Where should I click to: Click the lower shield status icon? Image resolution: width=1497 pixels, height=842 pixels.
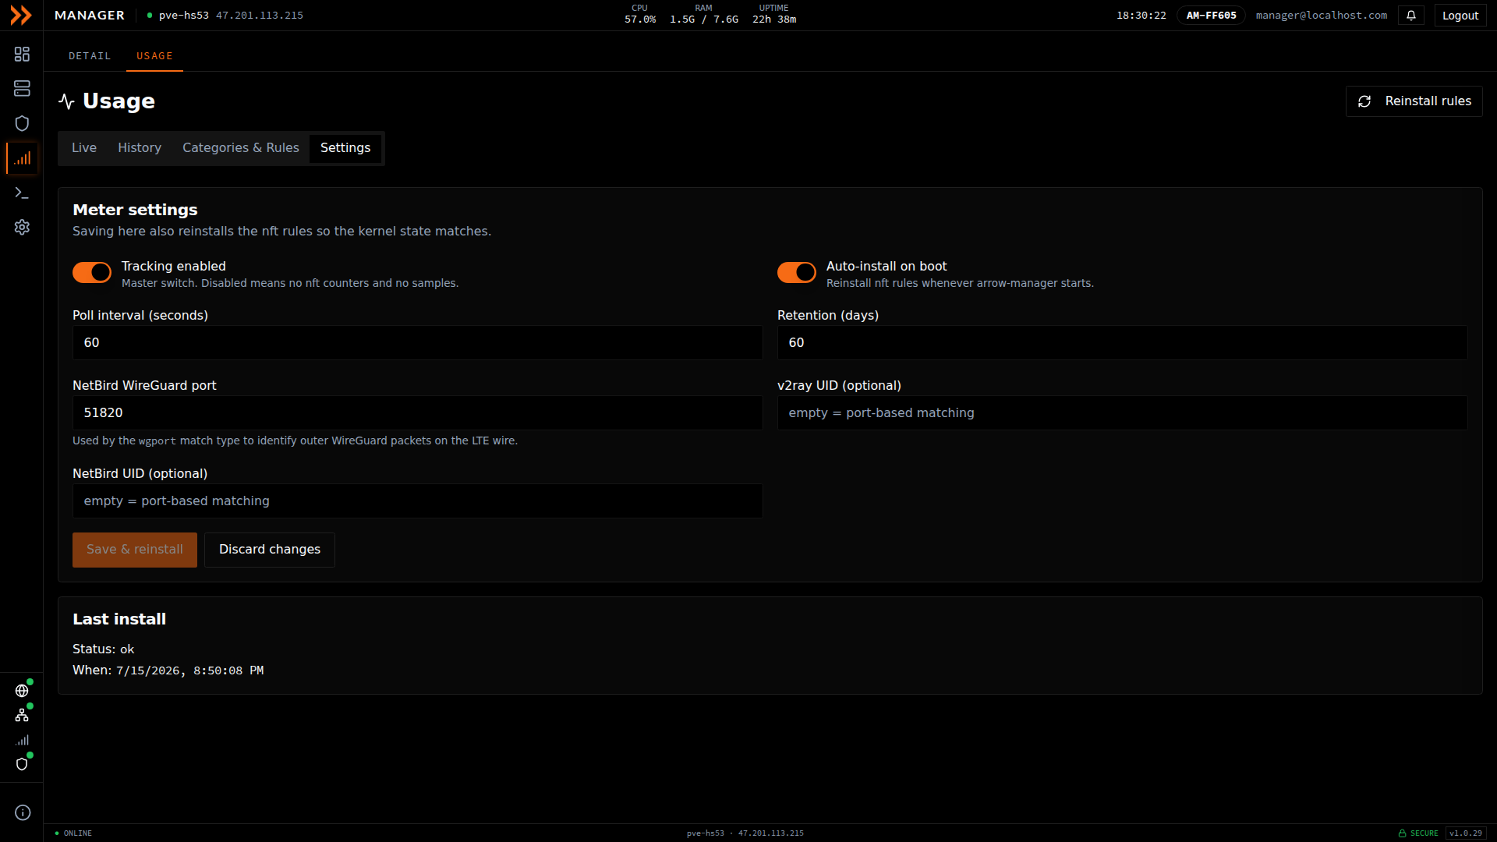coord(22,764)
